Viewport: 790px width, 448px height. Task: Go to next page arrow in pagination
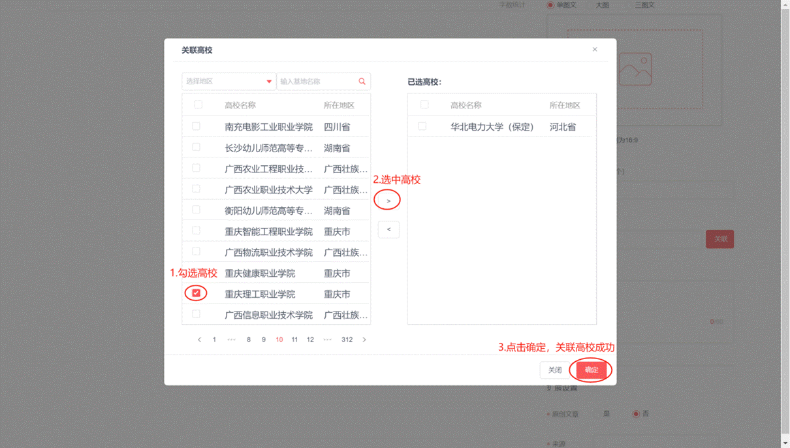coord(364,340)
